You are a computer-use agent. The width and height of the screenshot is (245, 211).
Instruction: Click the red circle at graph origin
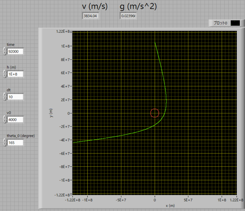pos(155,113)
